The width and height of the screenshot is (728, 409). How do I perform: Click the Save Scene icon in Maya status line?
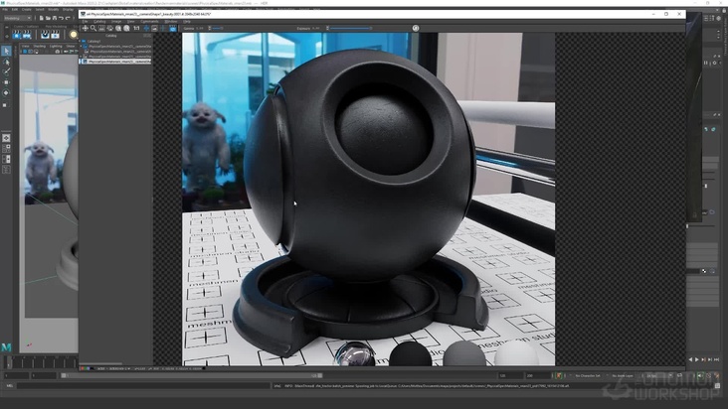coord(55,18)
